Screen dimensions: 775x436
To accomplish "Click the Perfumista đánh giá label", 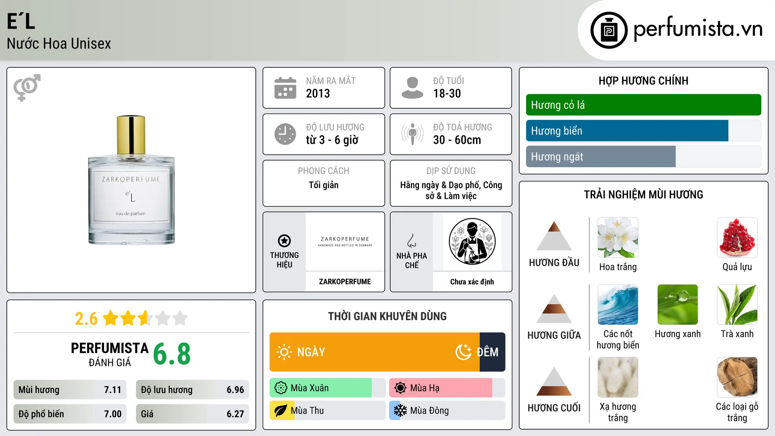I will (110, 354).
